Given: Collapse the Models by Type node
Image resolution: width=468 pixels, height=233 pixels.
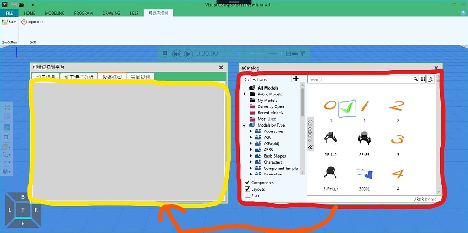Looking at the screenshot, I should coord(245,125).
